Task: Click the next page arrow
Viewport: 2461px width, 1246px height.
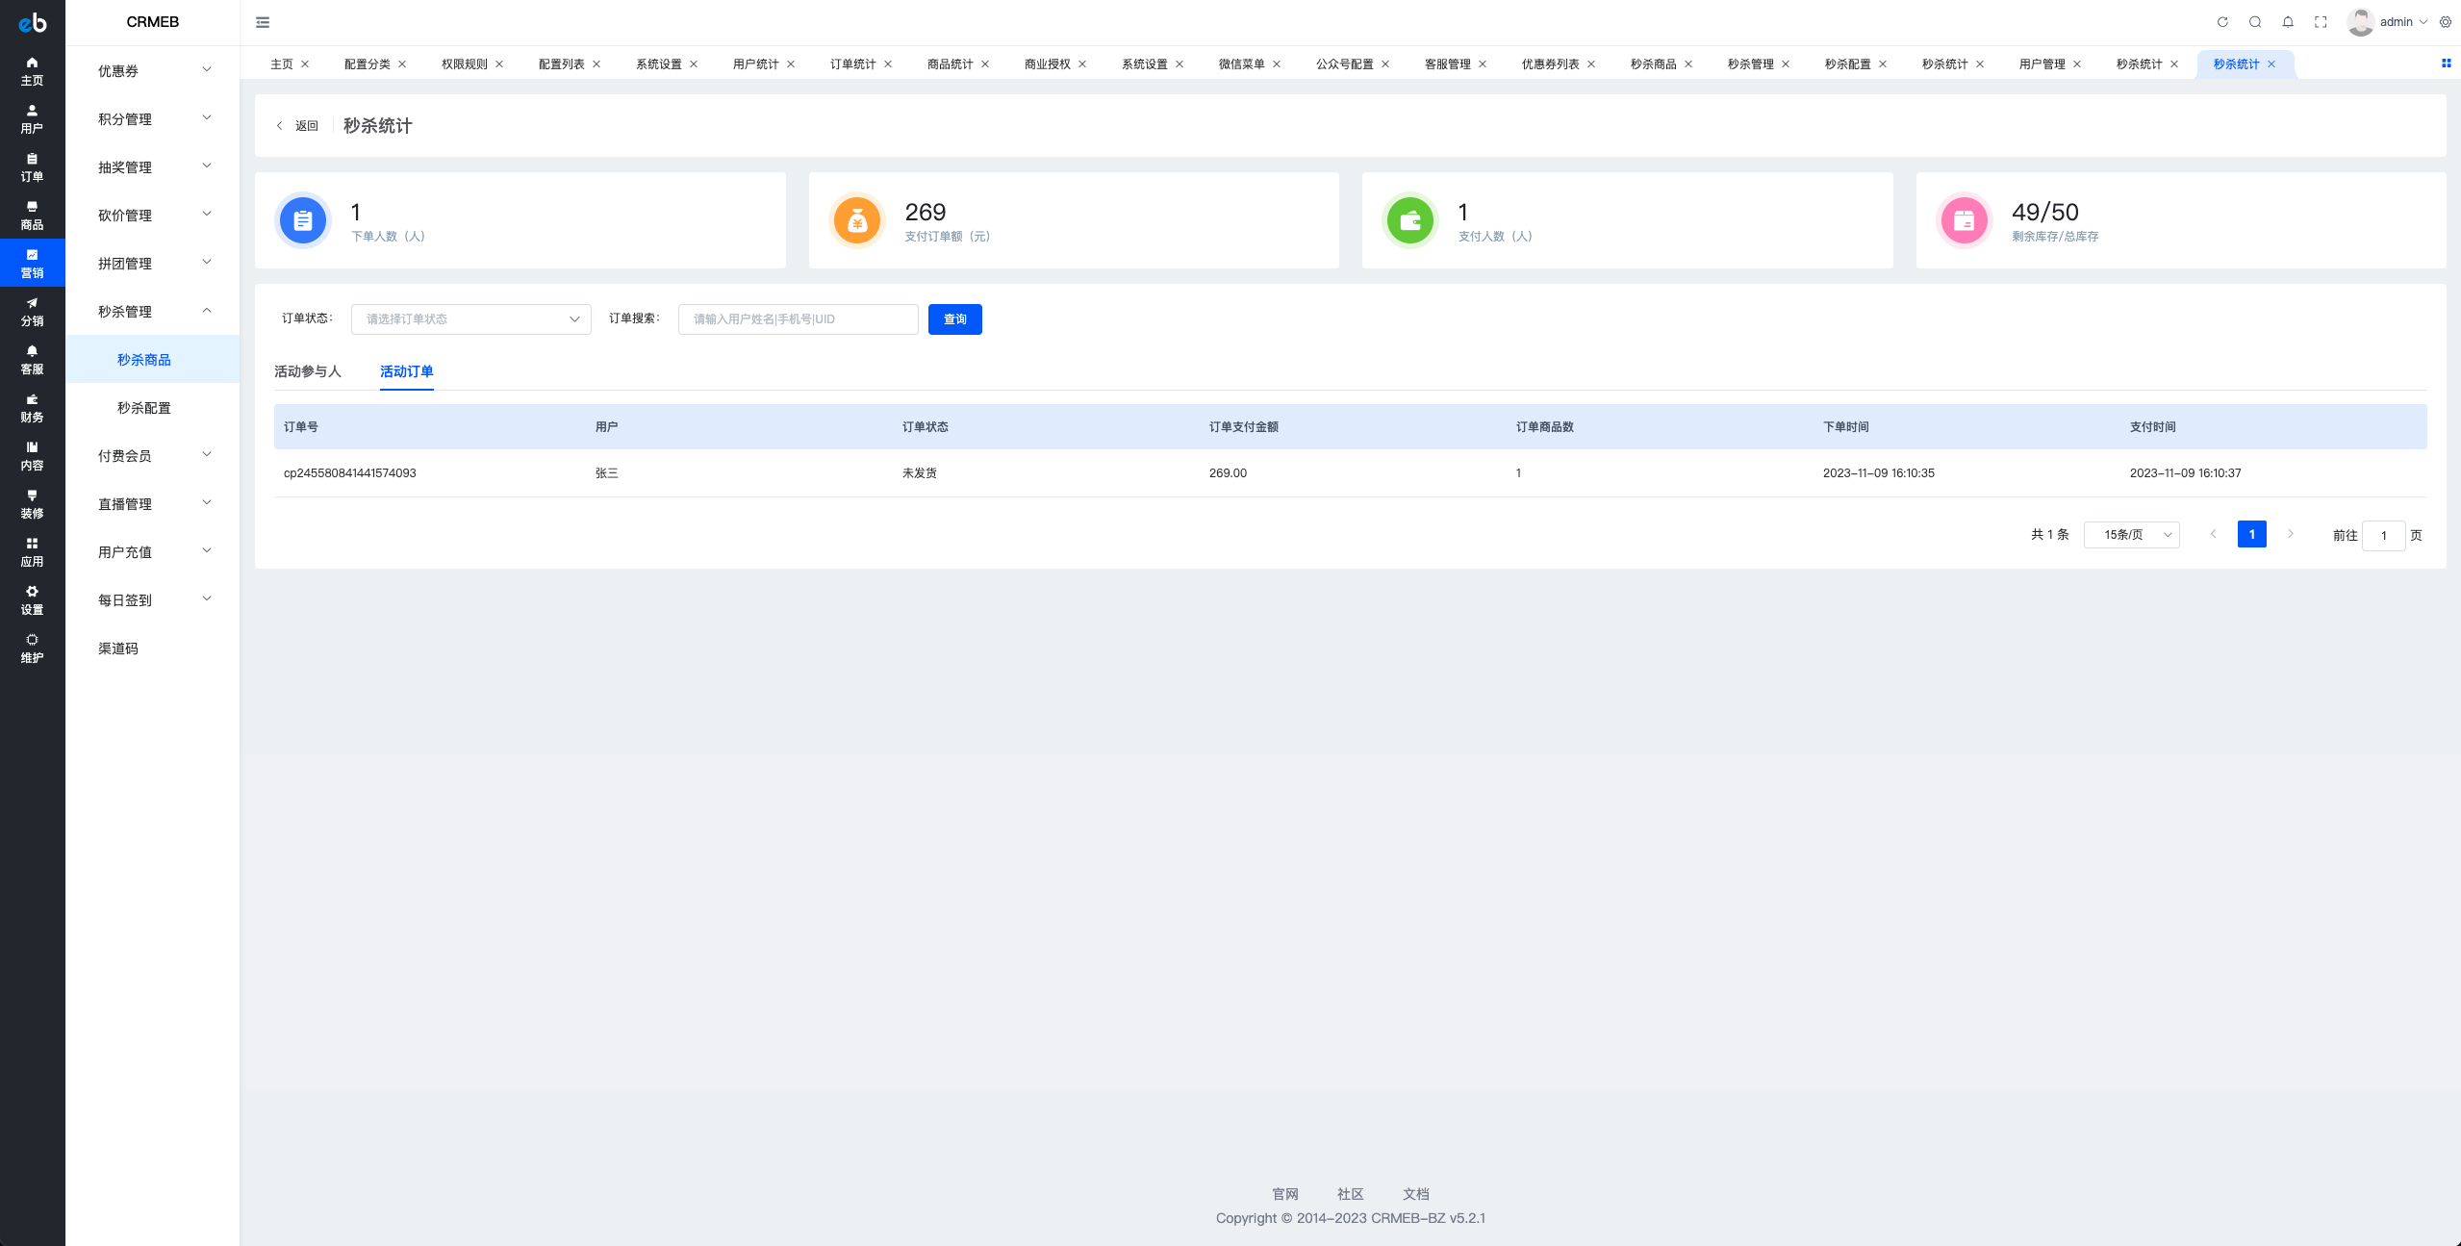Action: click(2291, 534)
